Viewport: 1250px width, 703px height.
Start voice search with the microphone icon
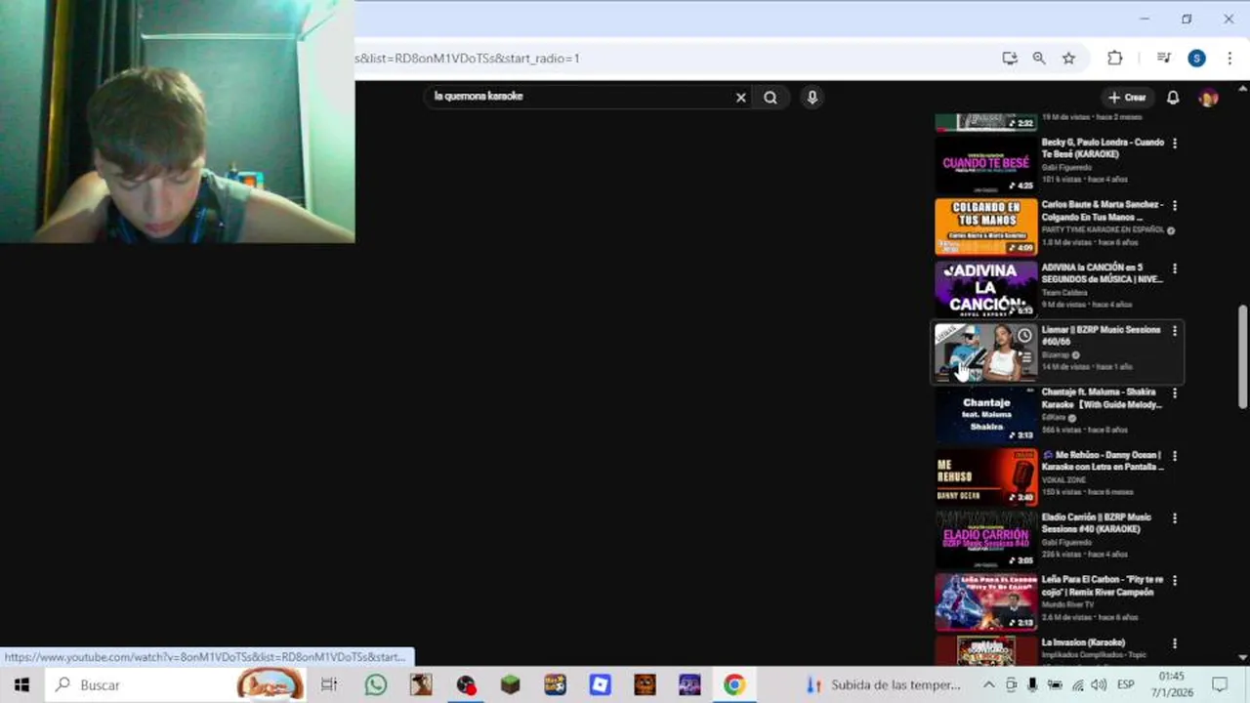812,98
